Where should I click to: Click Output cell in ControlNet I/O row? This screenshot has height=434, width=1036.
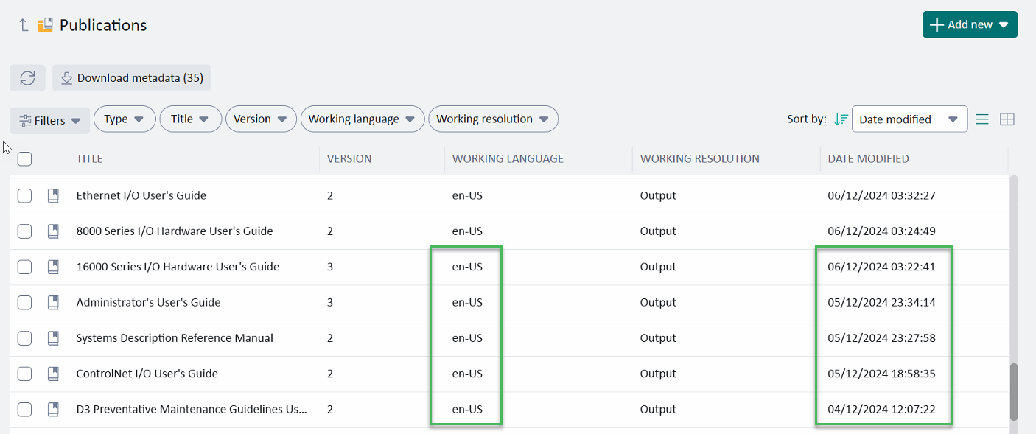pos(658,374)
